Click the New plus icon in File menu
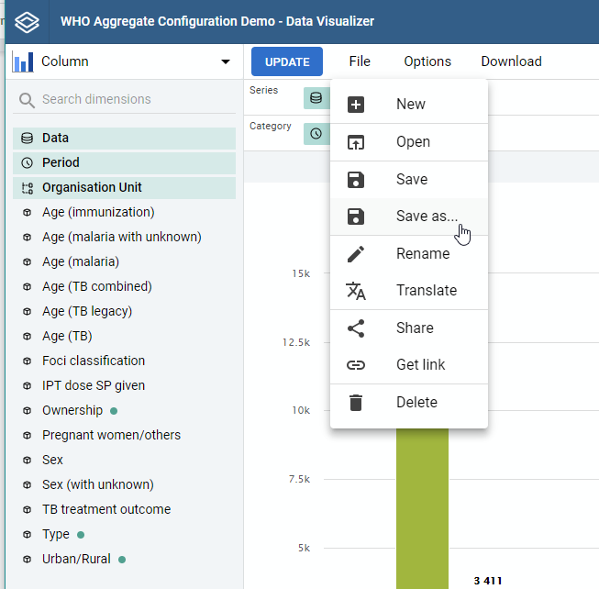Screen dimensions: 599x589 pyautogui.click(x=356, y=105)
